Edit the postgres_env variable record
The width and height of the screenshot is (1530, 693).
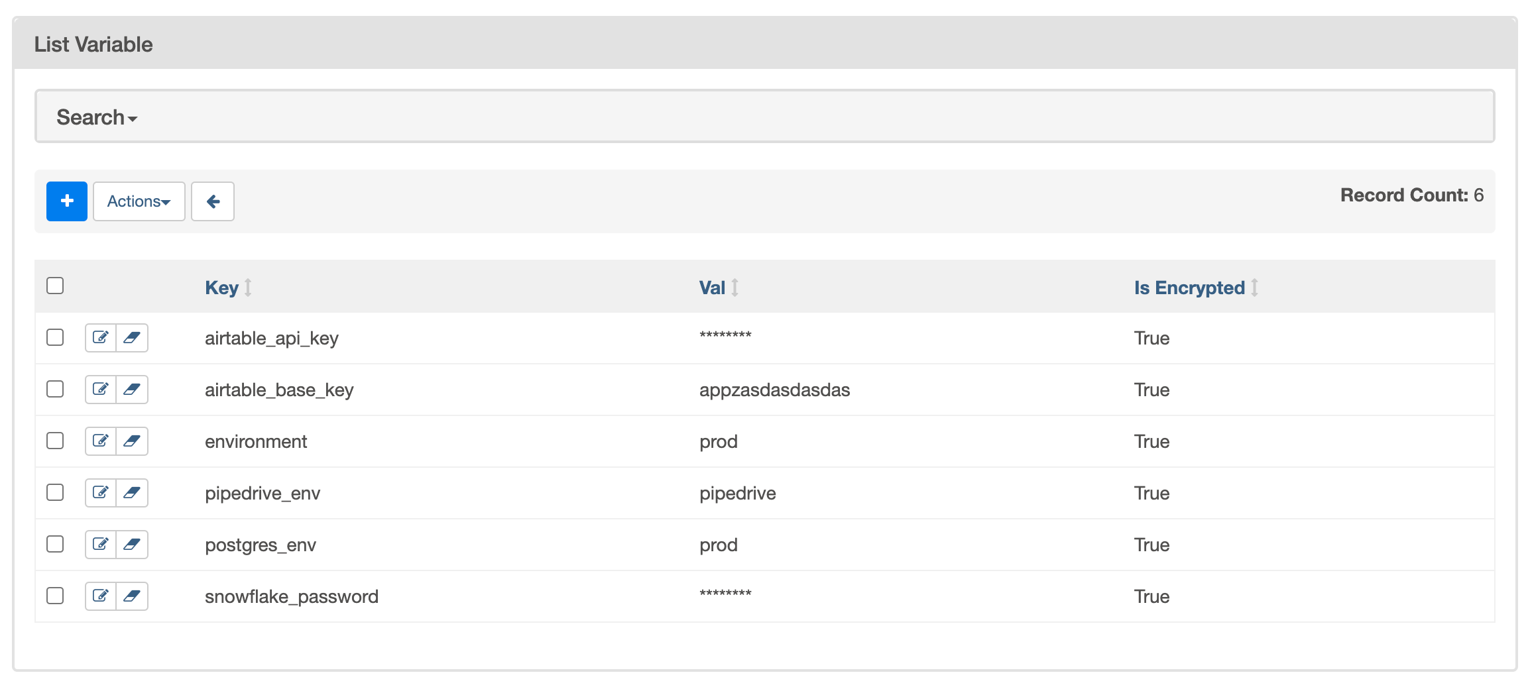pos(101,545)
